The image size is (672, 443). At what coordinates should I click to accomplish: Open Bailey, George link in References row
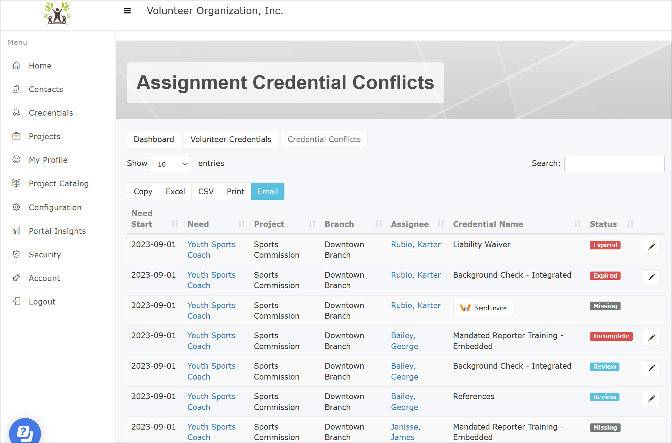[405, 402]
